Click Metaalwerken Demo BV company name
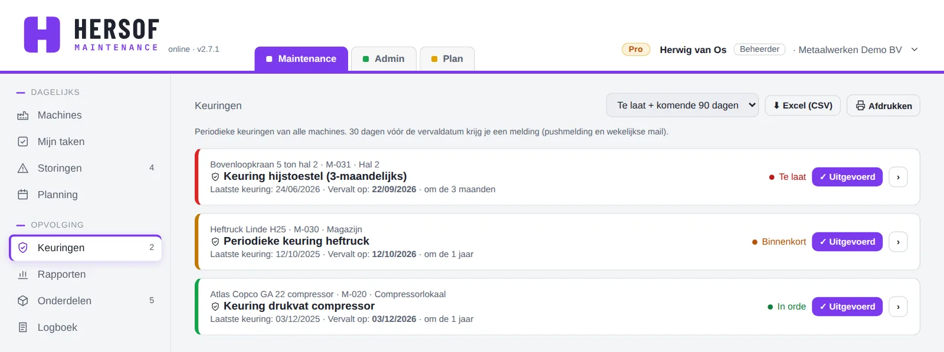 (850, 50)
